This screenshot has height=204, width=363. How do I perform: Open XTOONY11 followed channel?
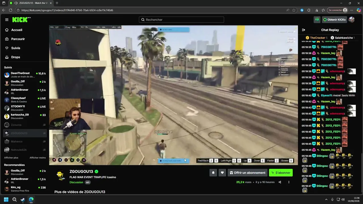tap(25, 108)
